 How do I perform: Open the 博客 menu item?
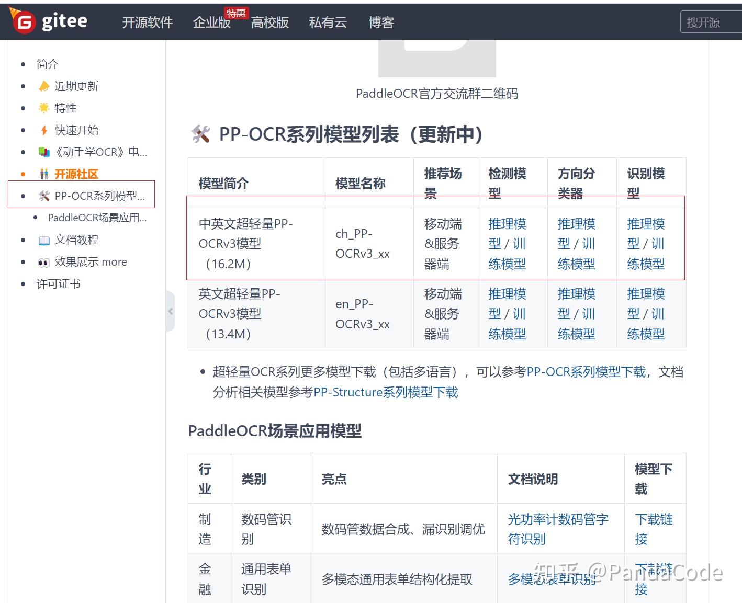tap(381, 22)
